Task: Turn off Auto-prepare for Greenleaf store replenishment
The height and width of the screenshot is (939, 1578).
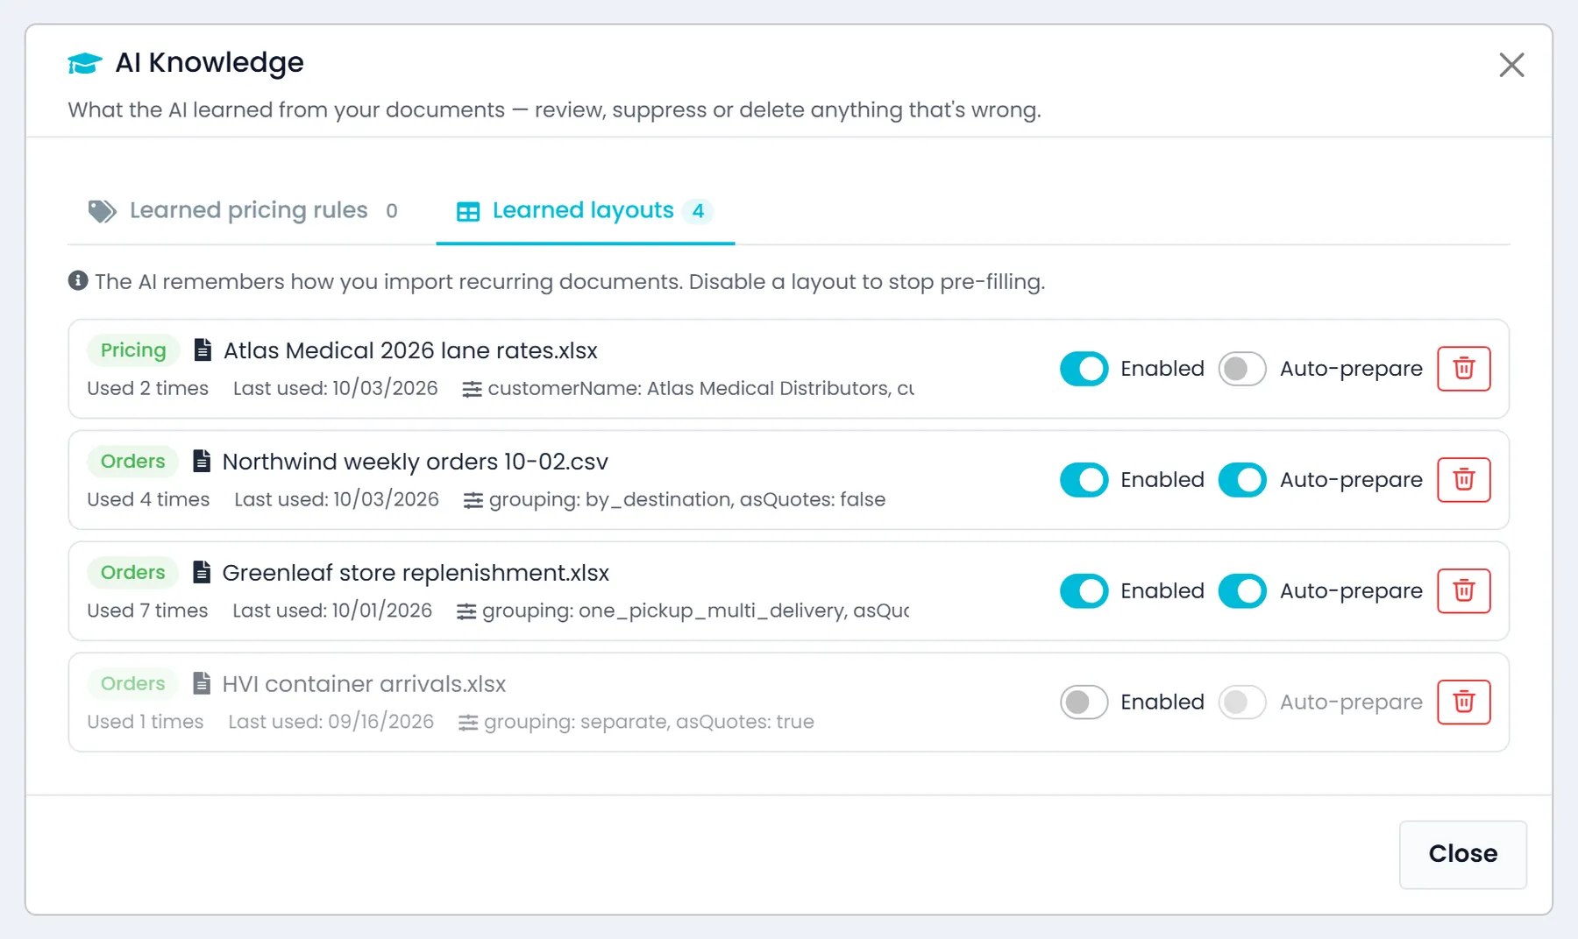Action: click(1242, 591)
